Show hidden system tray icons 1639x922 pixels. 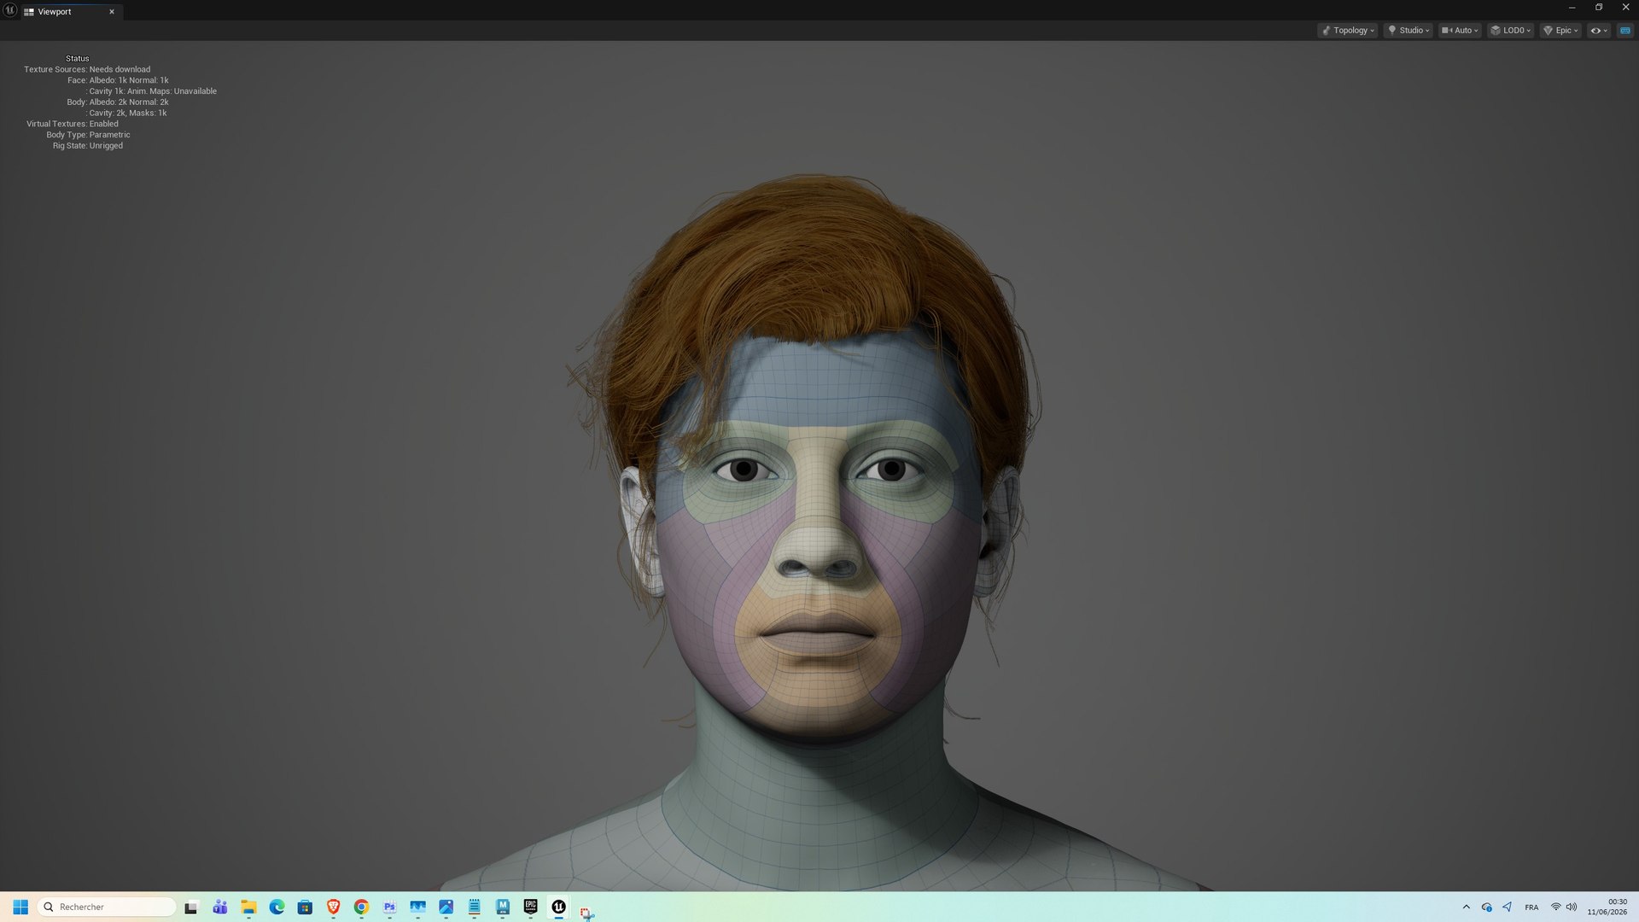(1467, 907)
